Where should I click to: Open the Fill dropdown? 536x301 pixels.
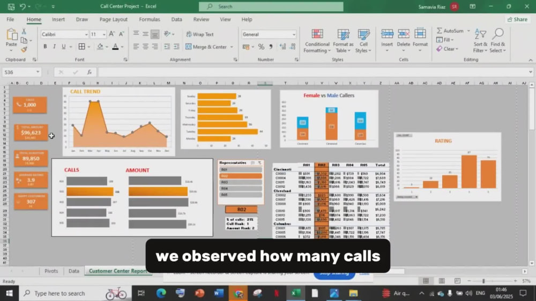click(445, 40)
